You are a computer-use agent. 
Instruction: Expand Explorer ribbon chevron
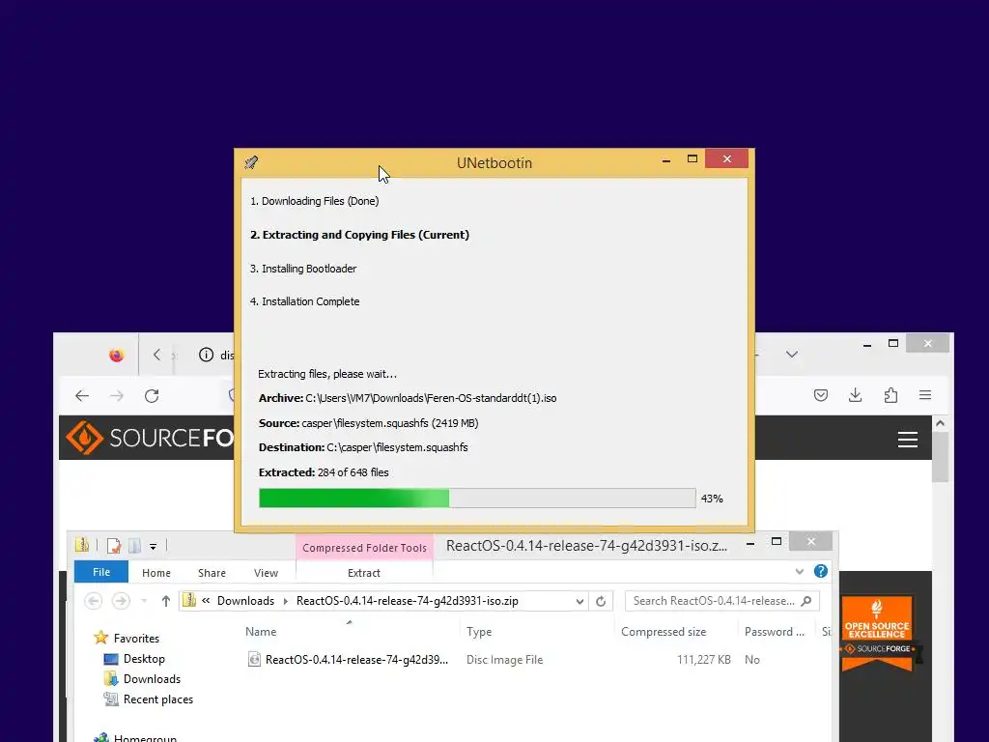(799, 572)
